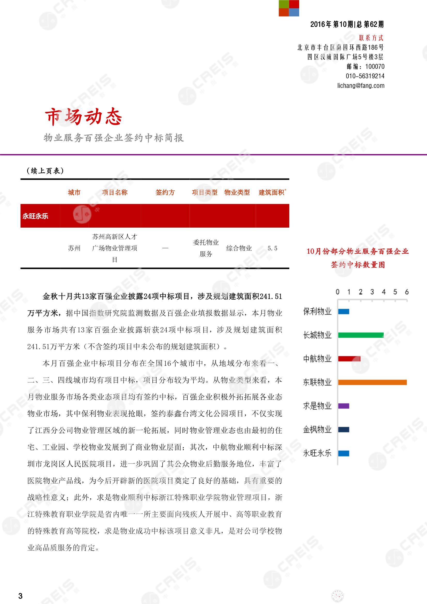This screenshot has height=604, width=427.
Task: Click the 金枫物业 chart label
Action: (x=317, y=430)
